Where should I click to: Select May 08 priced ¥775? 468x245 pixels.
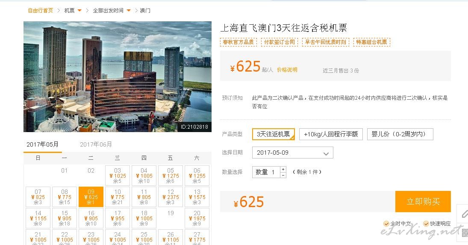pos(65,197)
